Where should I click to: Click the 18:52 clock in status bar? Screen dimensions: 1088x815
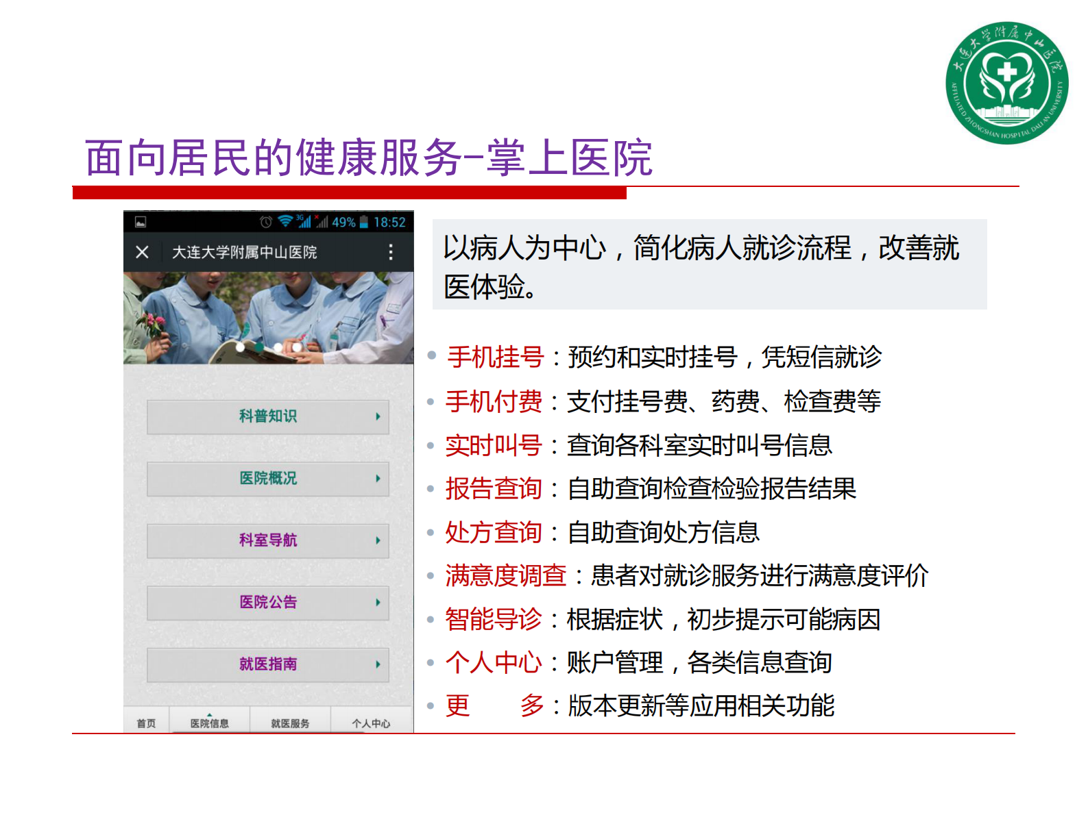[389, 222]
